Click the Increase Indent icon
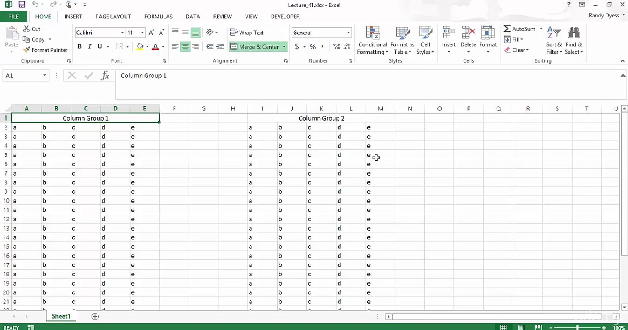 click(220, 47)
